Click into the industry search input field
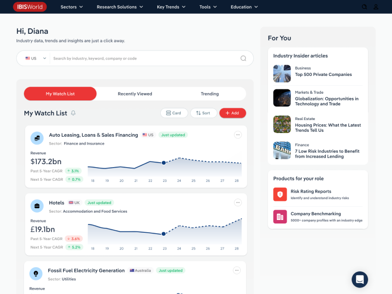Image resolution: width=392 pixels, height=294 pixels. (x=145, y=58)
